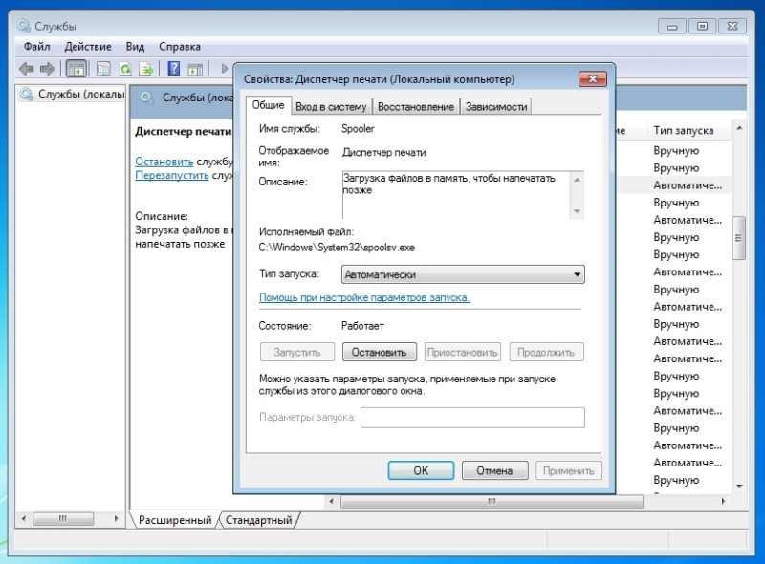This screenshot has width=765, height=564.
Task: Open Help via the blue question icon
Action: (x=174, y=69)
